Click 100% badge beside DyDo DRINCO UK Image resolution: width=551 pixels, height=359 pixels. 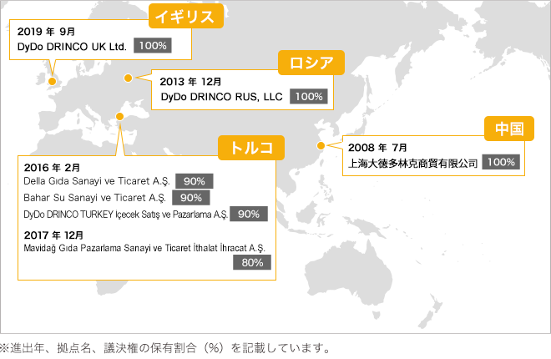click(153, 46)
